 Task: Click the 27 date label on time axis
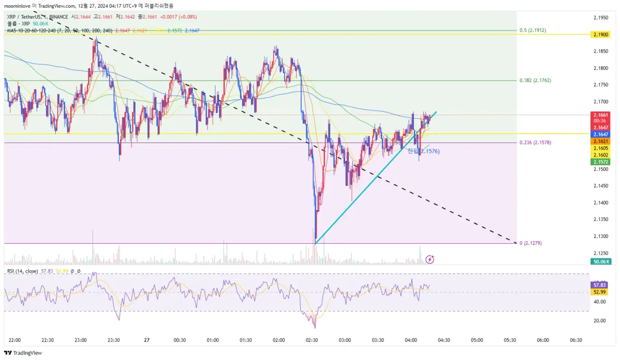147,340
